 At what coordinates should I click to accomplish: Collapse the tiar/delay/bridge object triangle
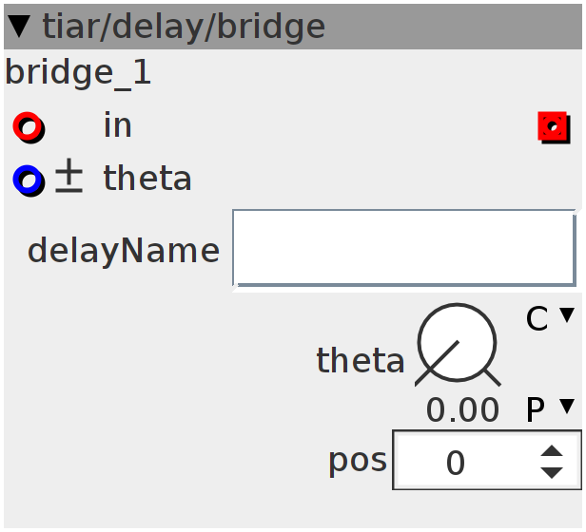pyautogui.click(x=19, y=27)
